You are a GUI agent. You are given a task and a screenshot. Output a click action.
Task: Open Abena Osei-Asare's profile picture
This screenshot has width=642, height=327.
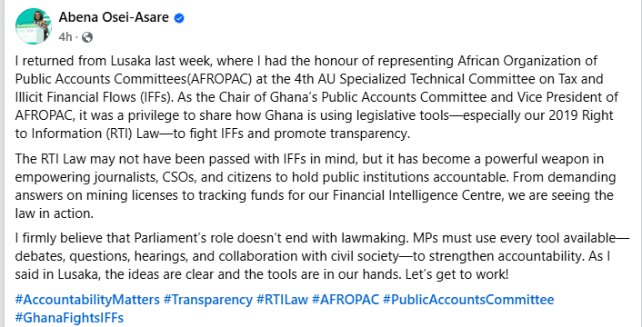tap(34, 26)
